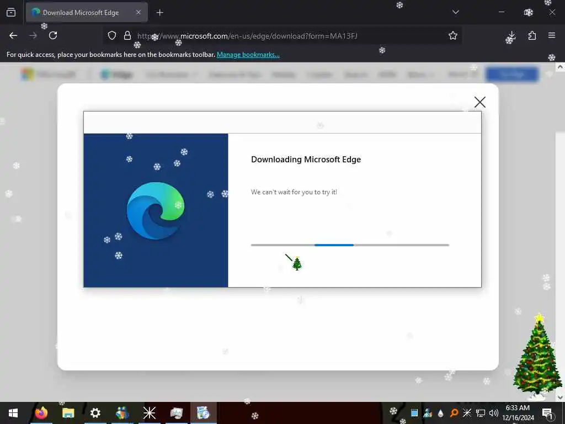
Task: Open the recent browsing (Firefox View) icon
Action: click(x=11, y=13)
